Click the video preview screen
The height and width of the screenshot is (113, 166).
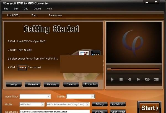(134, 42)
